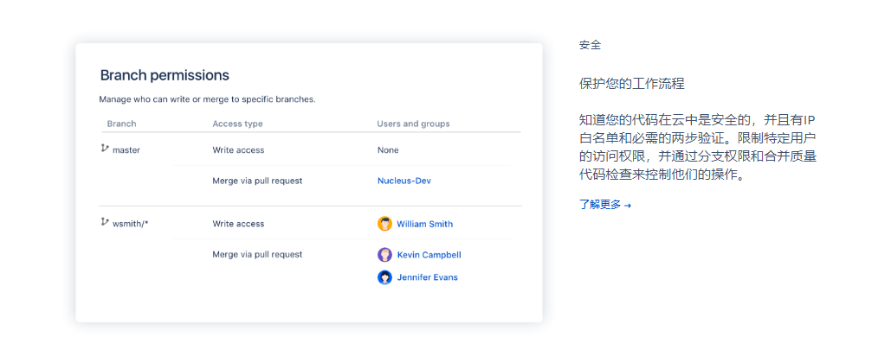
Task: Click the Branch permissions heading
Action: click(165, 75)
